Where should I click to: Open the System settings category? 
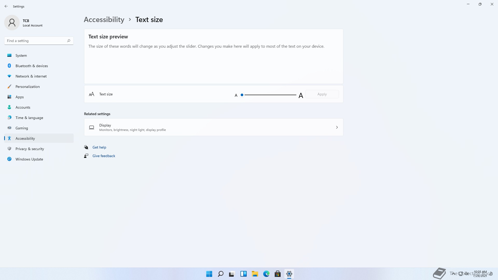21,55
